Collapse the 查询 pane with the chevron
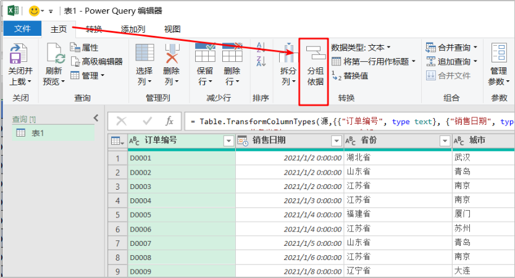Image resolution: width=515 pixels, height=278 pixels. click(x=96, y=118)
